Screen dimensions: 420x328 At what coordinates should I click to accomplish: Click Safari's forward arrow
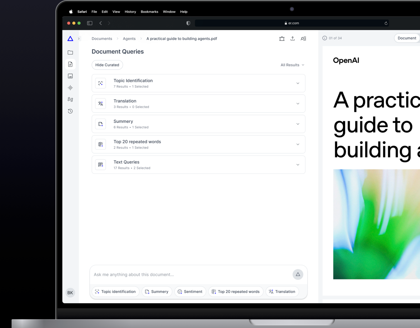(x=109, y=23)
